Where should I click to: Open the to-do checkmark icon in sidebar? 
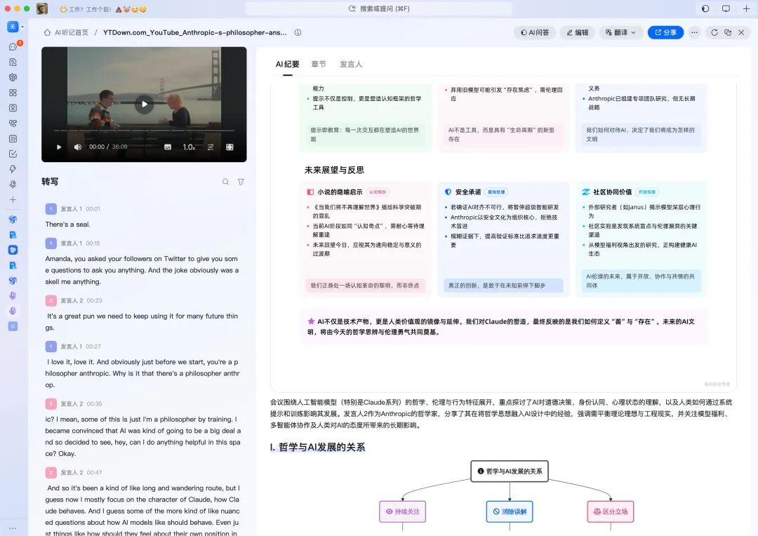13,154
